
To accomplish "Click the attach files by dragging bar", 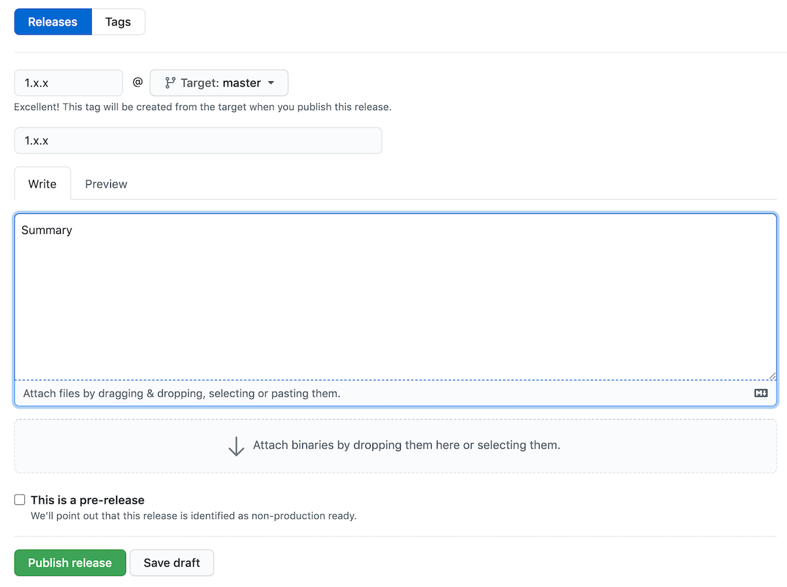I will tap(182, 394).
